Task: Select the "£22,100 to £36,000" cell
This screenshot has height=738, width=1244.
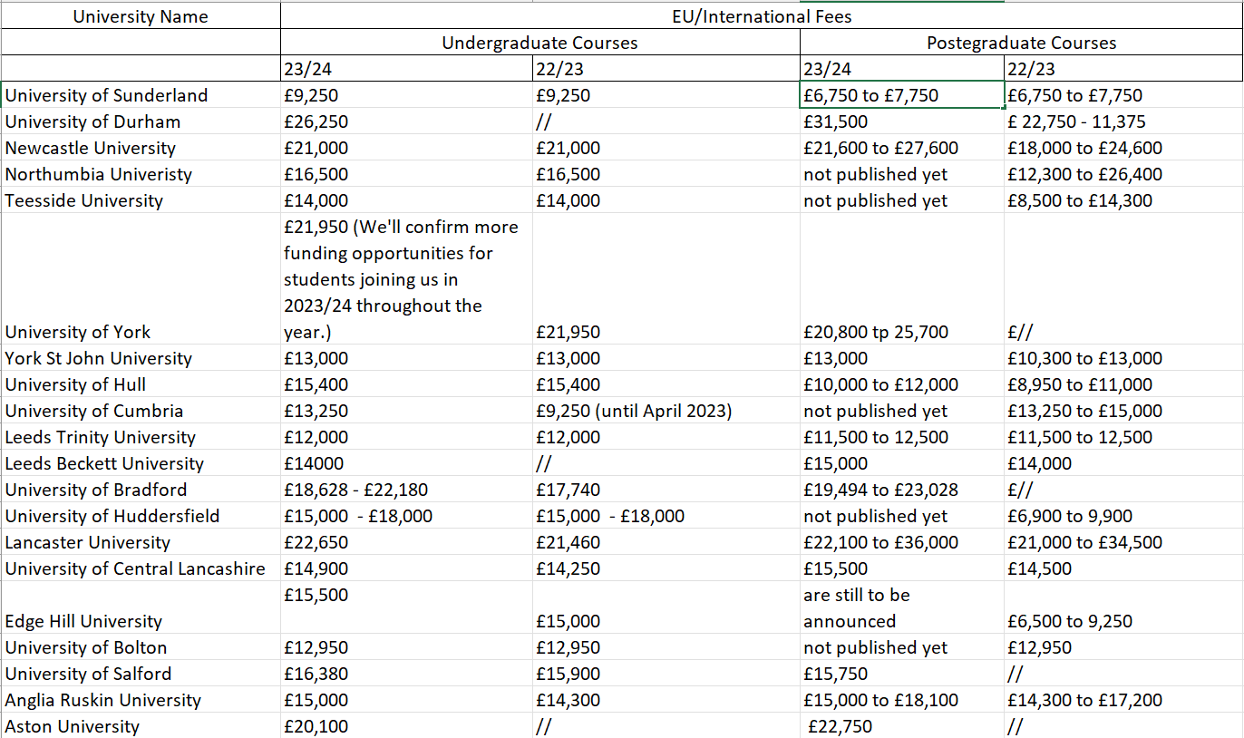Action: [880, 542]
